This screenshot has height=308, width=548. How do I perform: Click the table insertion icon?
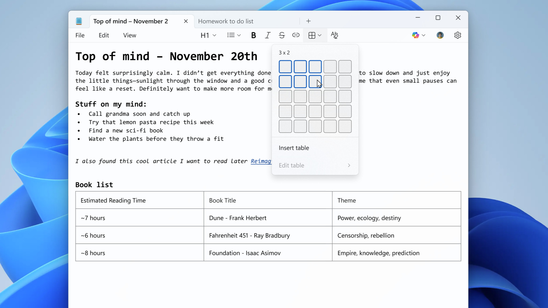[x=312, y=35]
